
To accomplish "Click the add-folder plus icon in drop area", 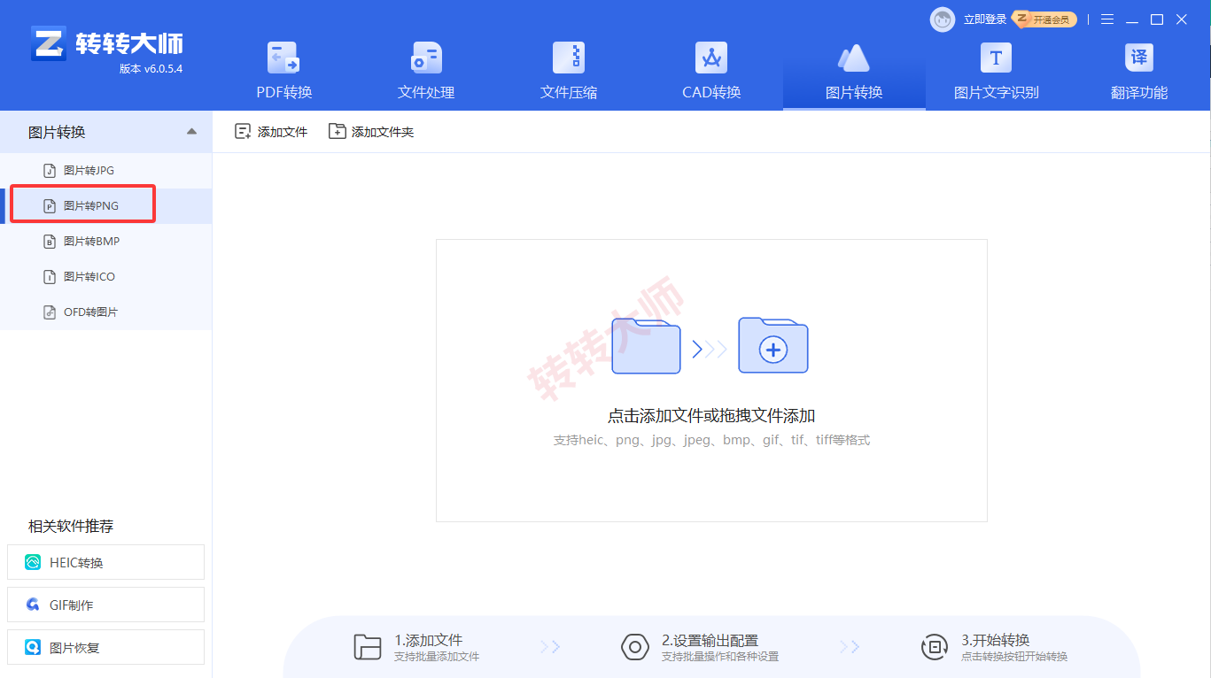I will [773, 345].
